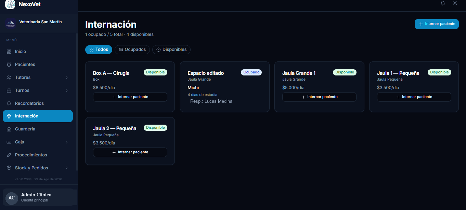Click the Caja cash icon

tap(9, 142)
